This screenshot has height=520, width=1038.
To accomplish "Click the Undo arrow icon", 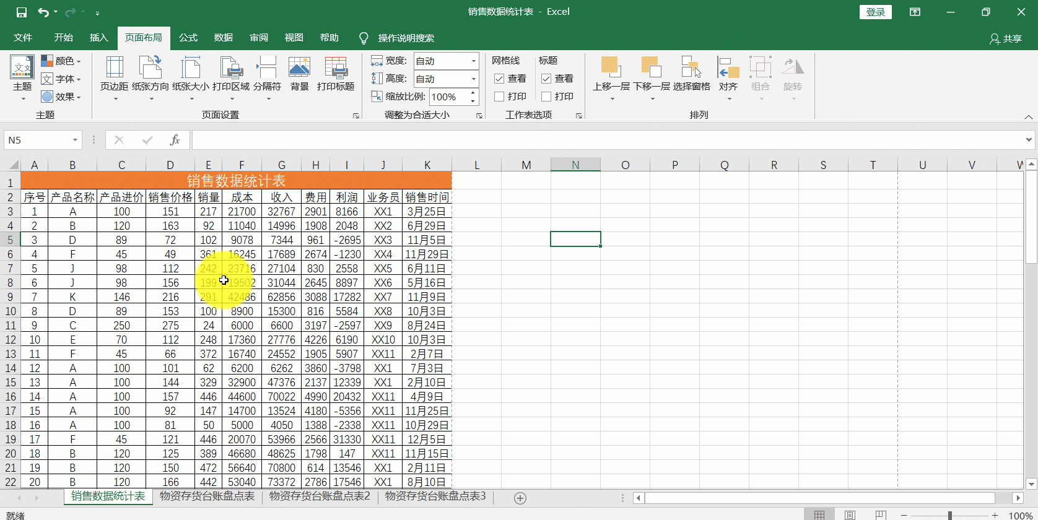I will point(43,12).
